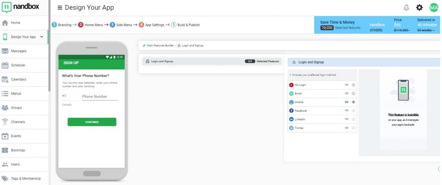Click the Calendars sidebar icon
This screenshot has height=185, width=442.
[x=5, y=79]
